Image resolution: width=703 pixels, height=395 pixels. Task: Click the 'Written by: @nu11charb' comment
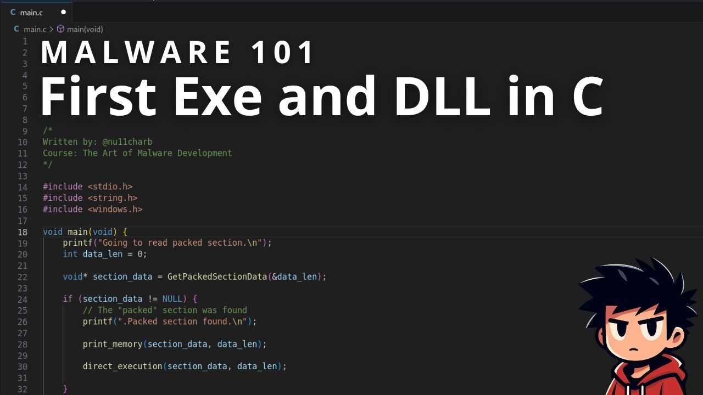[x=98, y=142]
